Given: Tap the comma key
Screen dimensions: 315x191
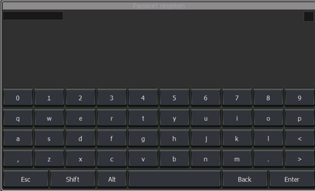Looking at the screenshot, I should [18, 159].
